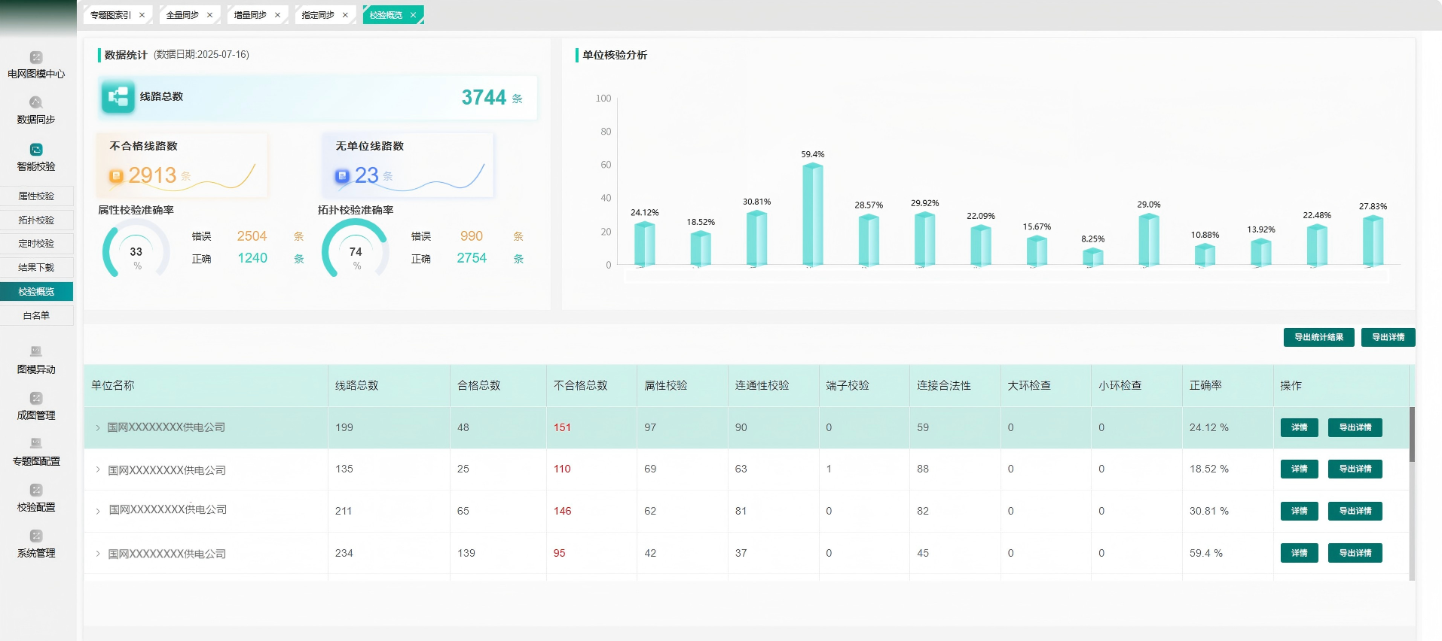Open the 系统管理 sidebar icon
The height and width of the screenshot is (641, 1442).
36,536
